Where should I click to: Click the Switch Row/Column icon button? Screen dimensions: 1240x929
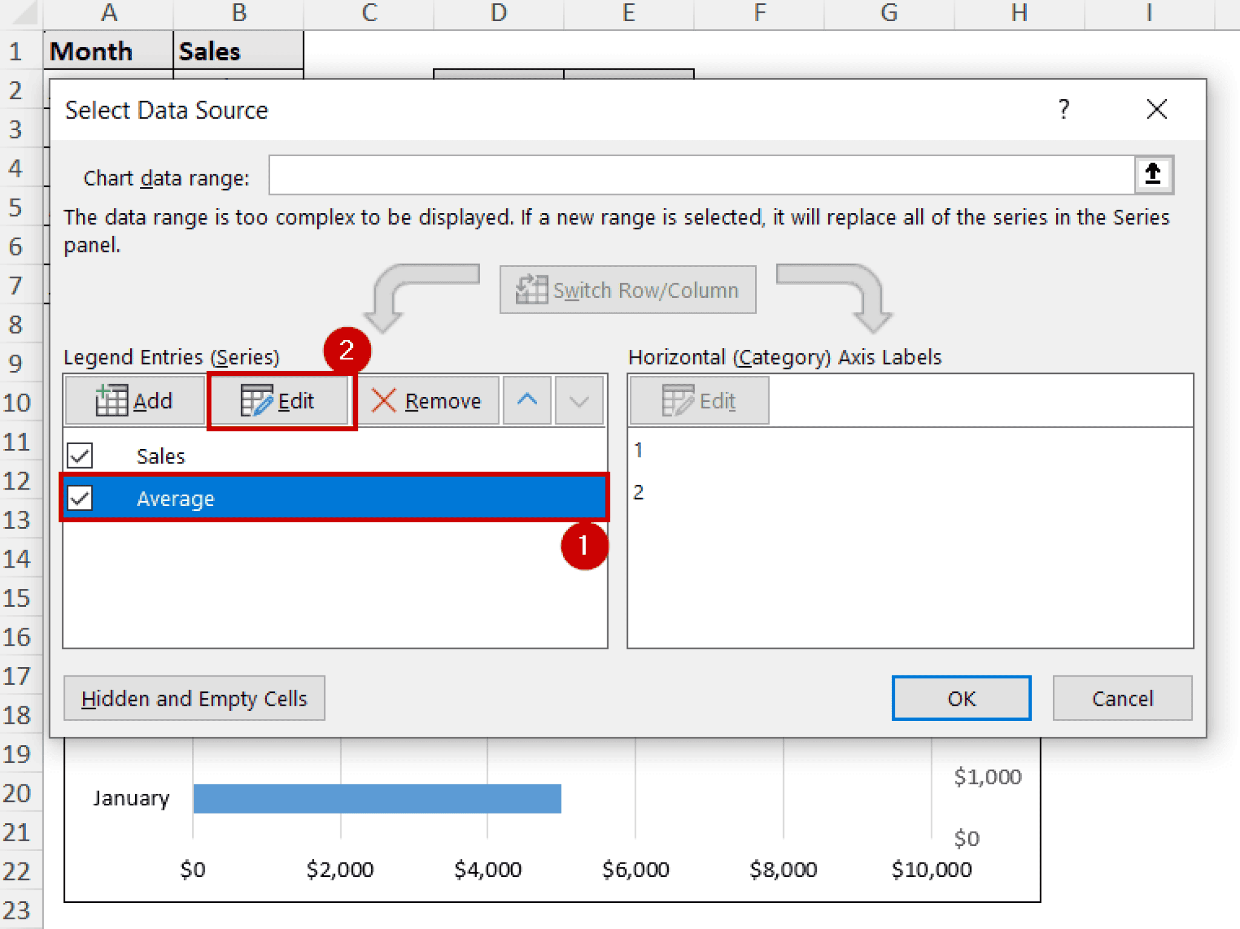[x=532, y=289]
